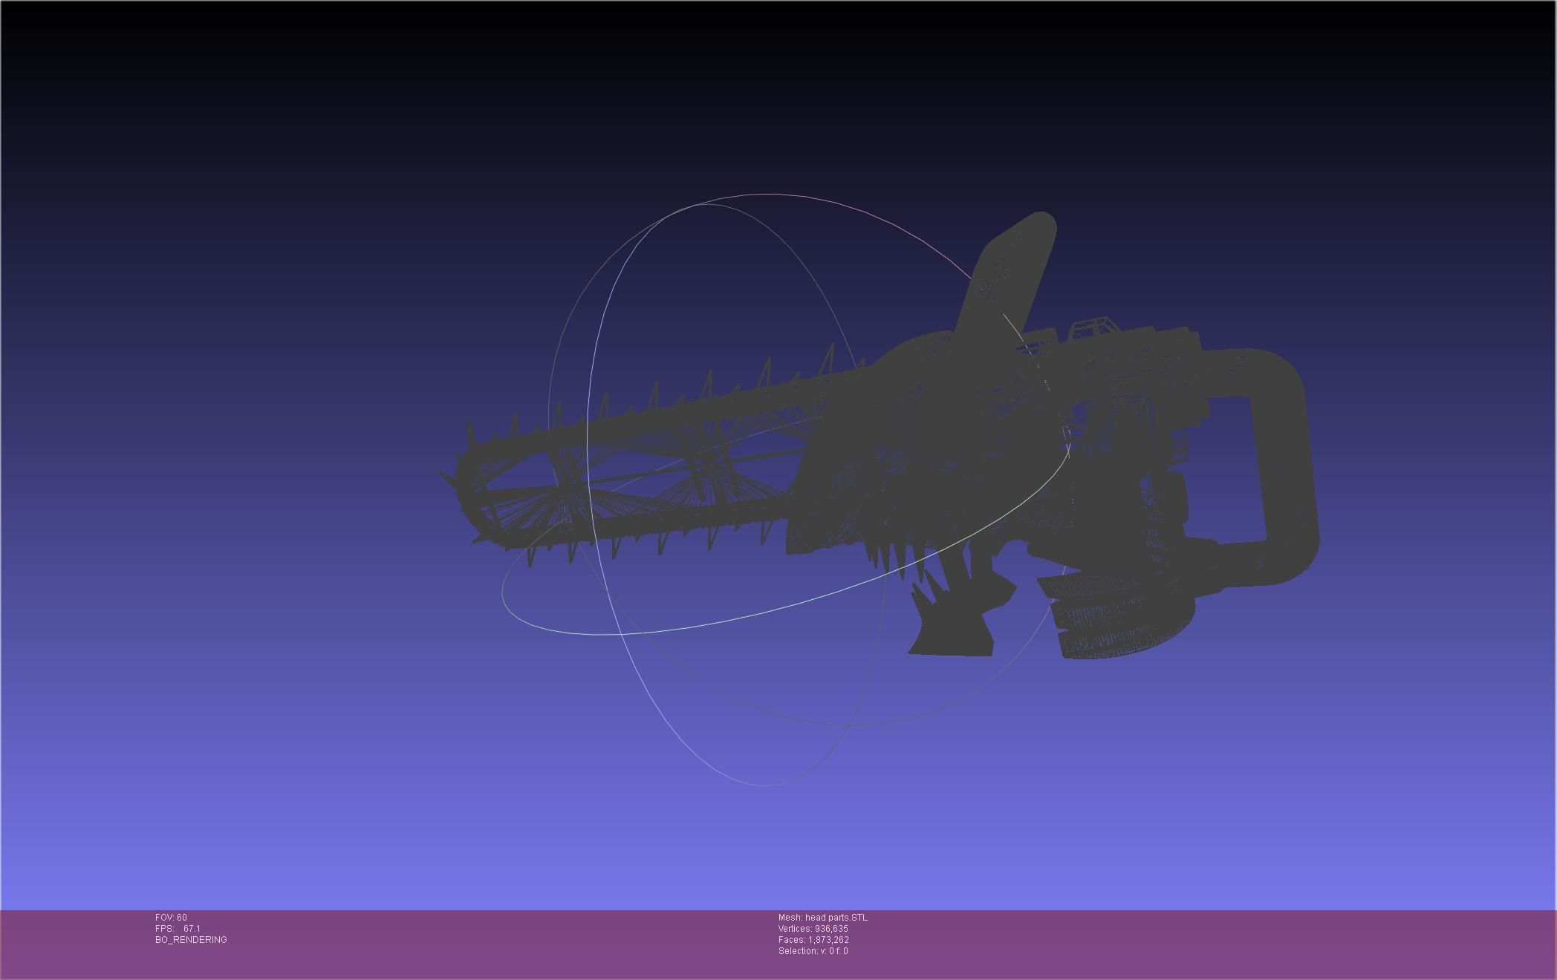The height and width of the screenshot is (980, 1557).
Task: Click the Vertices count text
Action: [813, 929]
